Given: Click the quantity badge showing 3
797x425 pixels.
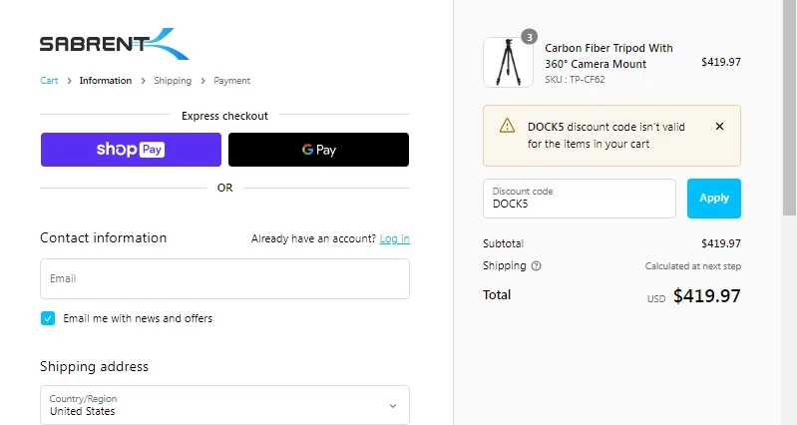Looking at the screenshot, I should (x=529, y=37).
